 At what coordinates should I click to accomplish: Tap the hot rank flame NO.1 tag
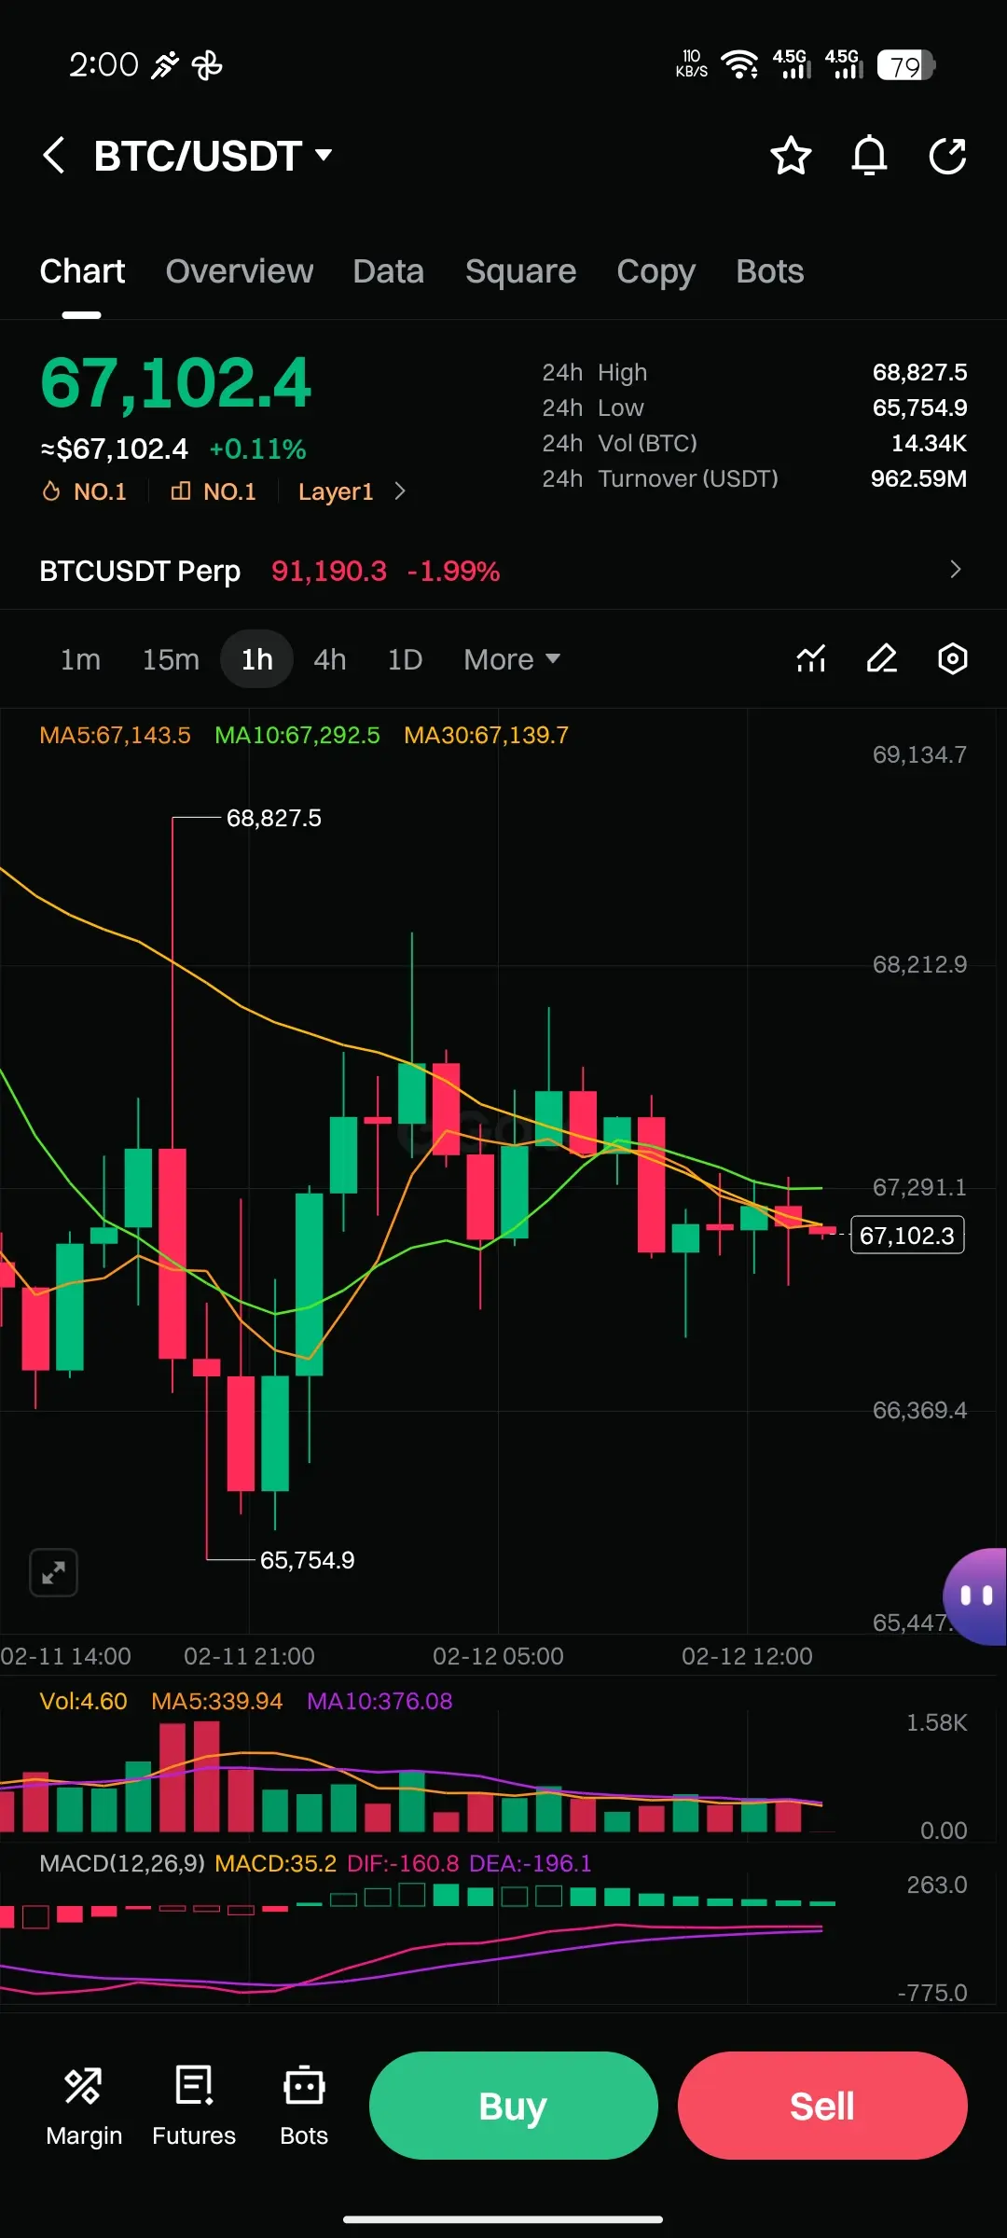tap(85, 491)
